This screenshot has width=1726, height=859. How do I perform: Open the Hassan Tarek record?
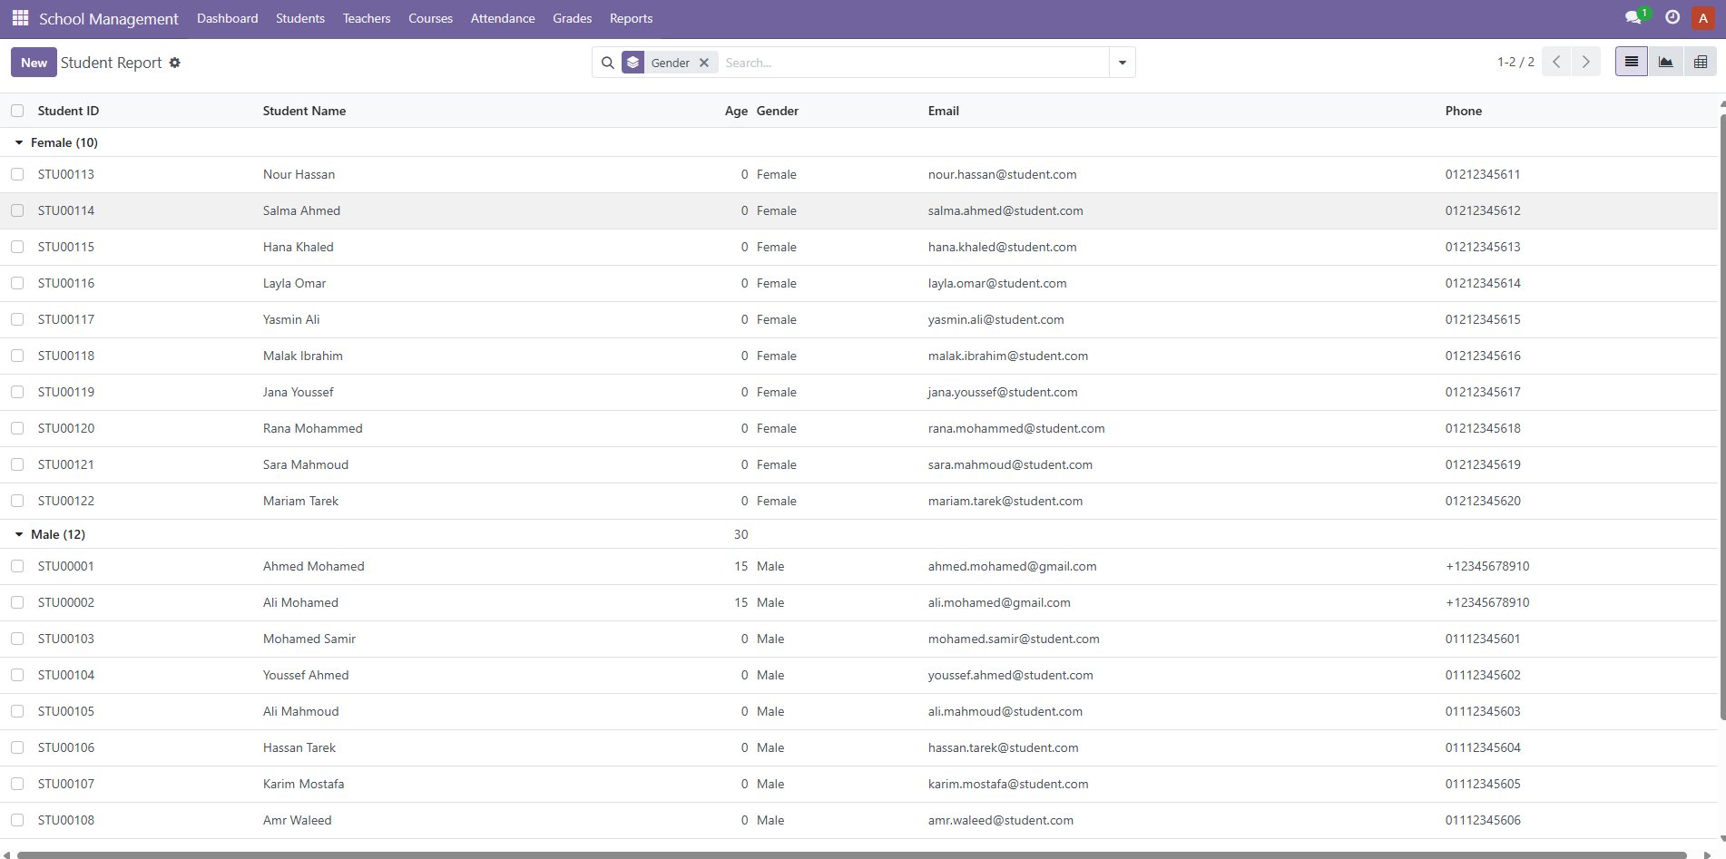click(x=299, y=747)
